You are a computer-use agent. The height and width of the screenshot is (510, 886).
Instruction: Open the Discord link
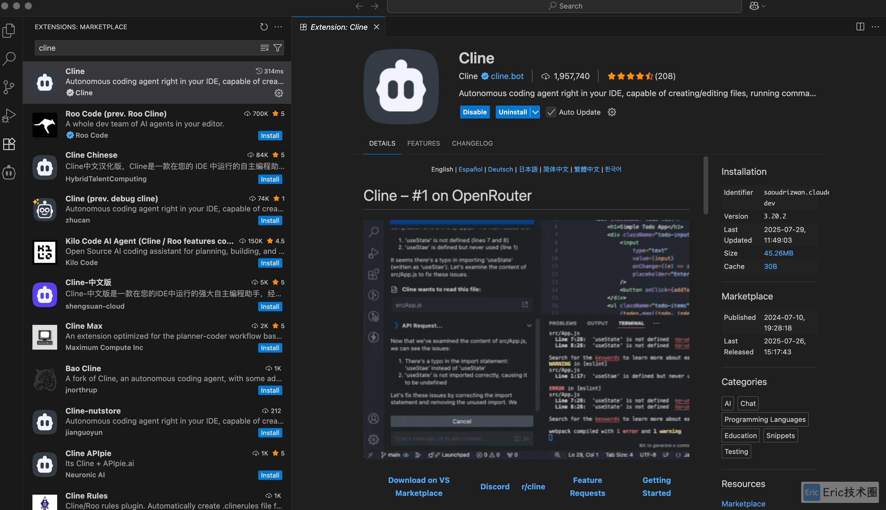(495, 486)
